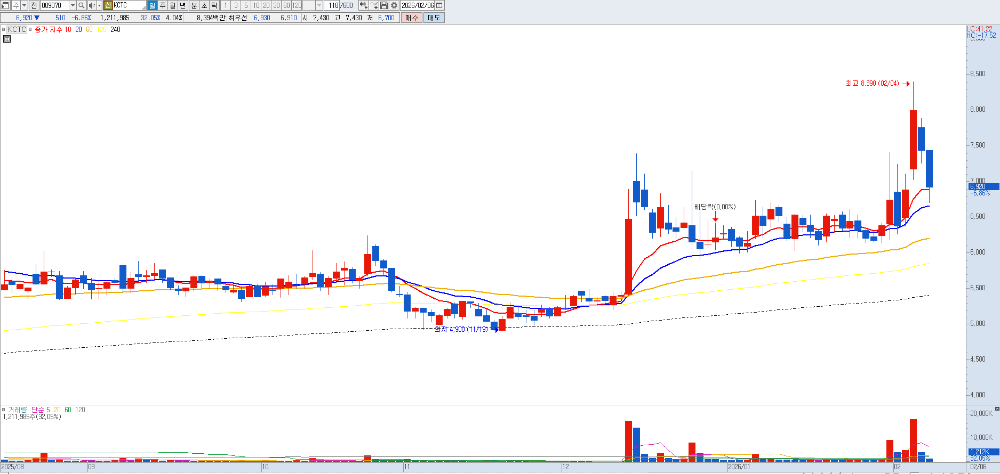The height and width of the screenshot is (474, 1000).
Task: Expand the stock code 009070 dropdown
Action: coord(73,5)
